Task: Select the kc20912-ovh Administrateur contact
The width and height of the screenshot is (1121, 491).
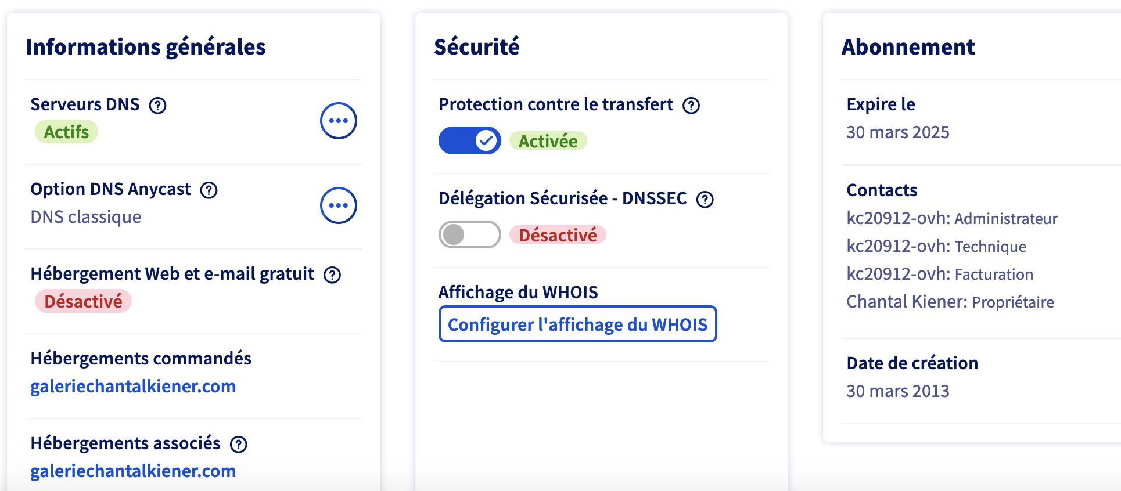Action: [952, 218]
